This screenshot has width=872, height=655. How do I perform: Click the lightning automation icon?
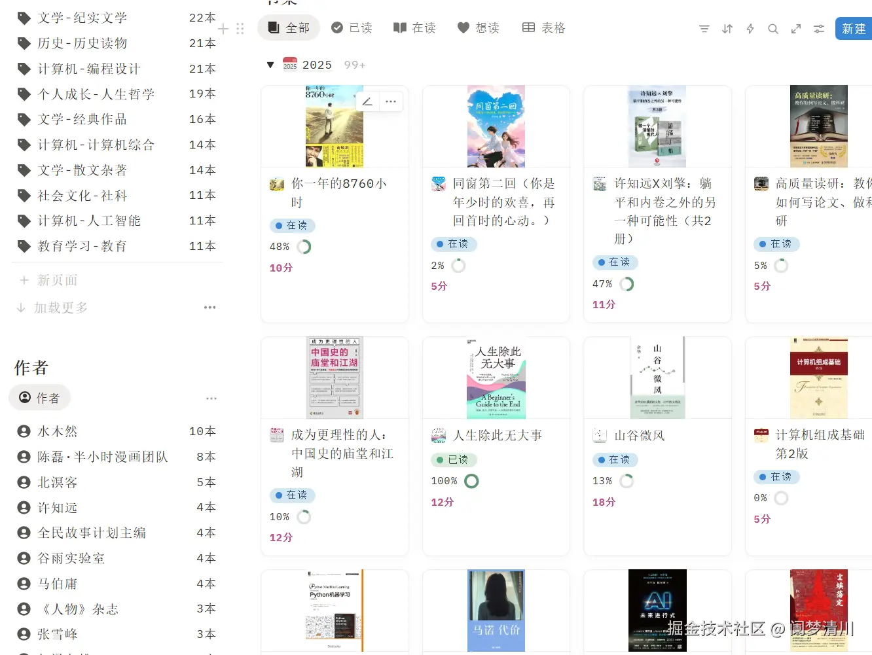750,29
